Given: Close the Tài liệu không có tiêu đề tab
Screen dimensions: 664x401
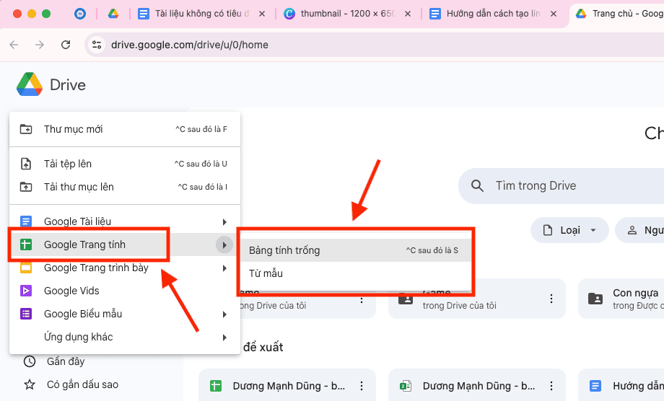Looking at the screenshot, I should tap(262, 14).
